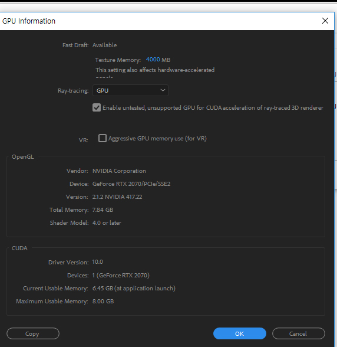Enable Aggressive GPU memory use checkbox
The height and width of the screenshot is (347, 337).
[x=103, y=138]
